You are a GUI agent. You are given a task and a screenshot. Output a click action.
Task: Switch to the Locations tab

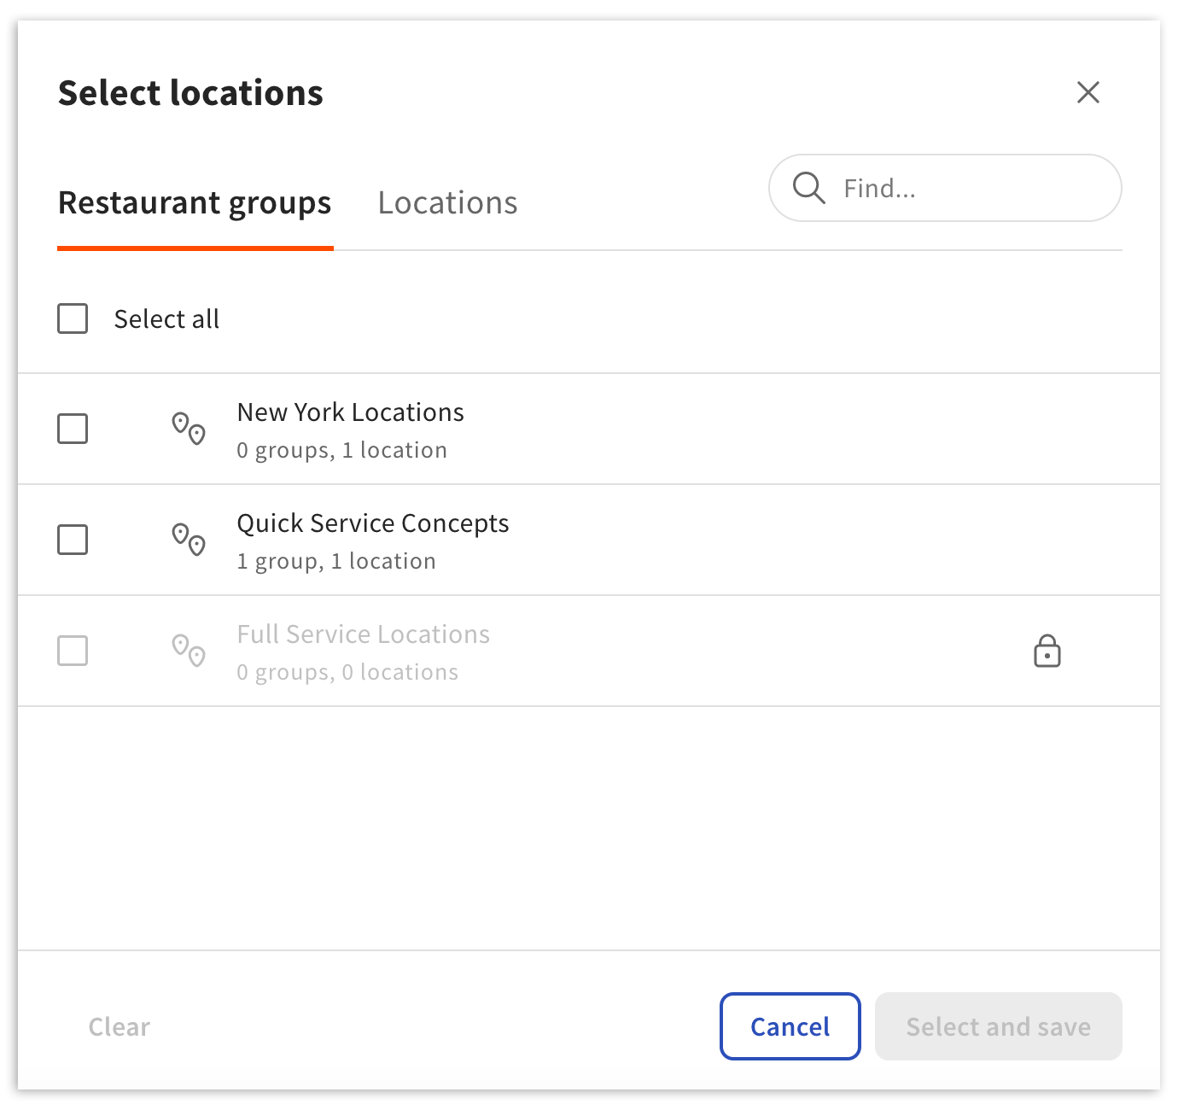[446, 202]
